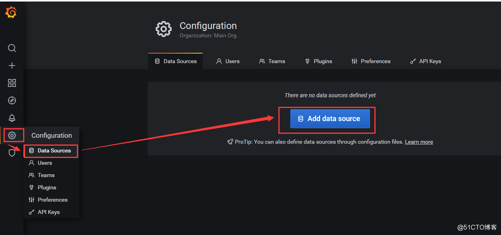Follow the Learn more link

click(x=419, y=142)
